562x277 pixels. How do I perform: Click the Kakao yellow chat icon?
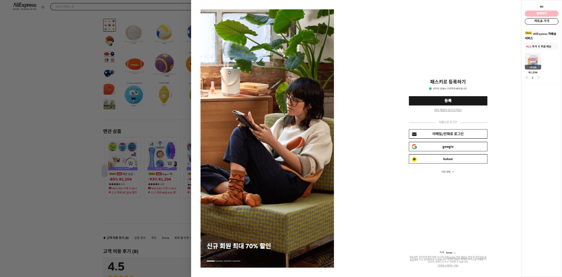(x=414, y=159)
